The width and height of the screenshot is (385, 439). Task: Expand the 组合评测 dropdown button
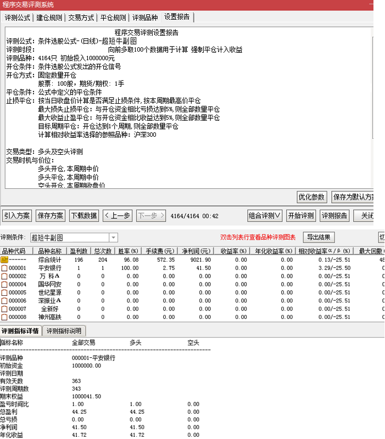pos(265,216)
